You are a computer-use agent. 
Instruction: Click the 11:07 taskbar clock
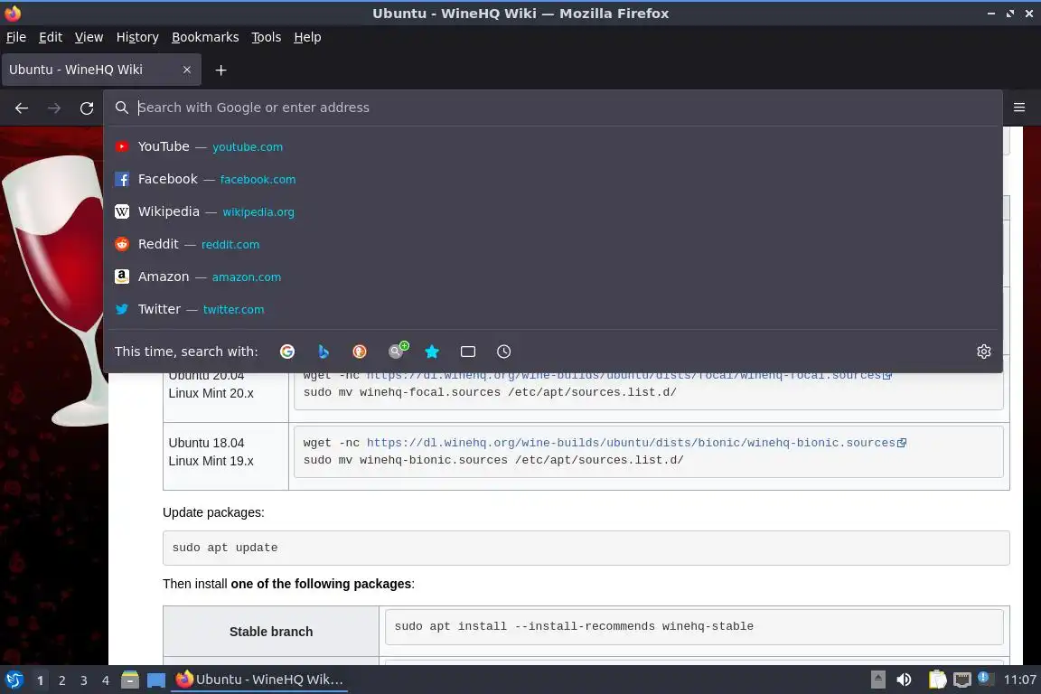[1019, 680]
